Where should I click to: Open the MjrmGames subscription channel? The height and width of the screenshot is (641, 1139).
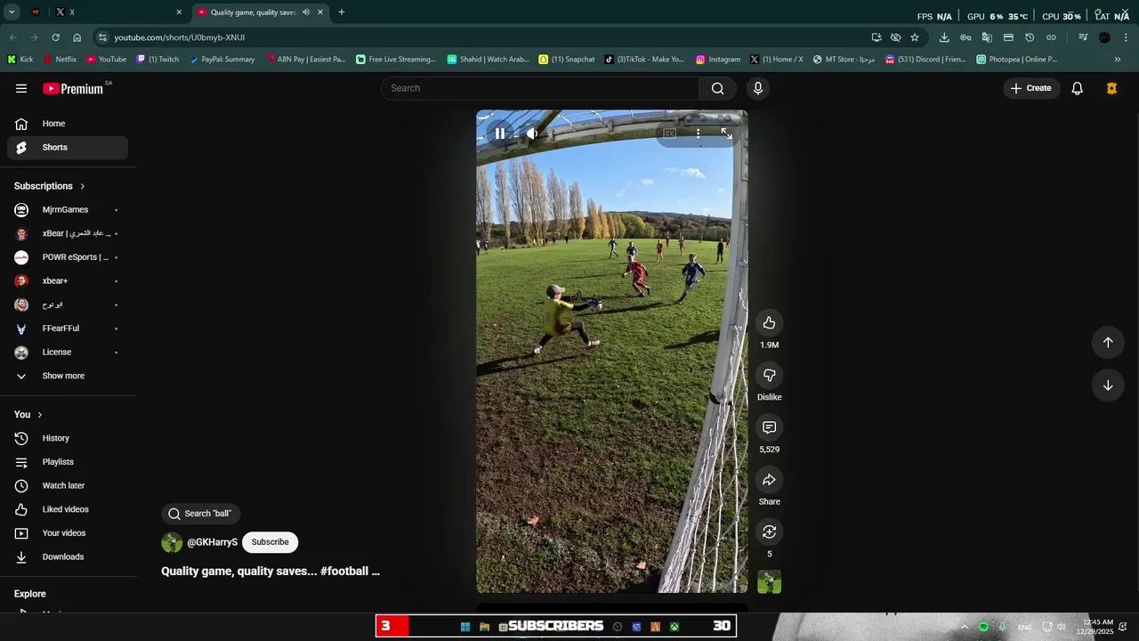(x=68, y=210)
